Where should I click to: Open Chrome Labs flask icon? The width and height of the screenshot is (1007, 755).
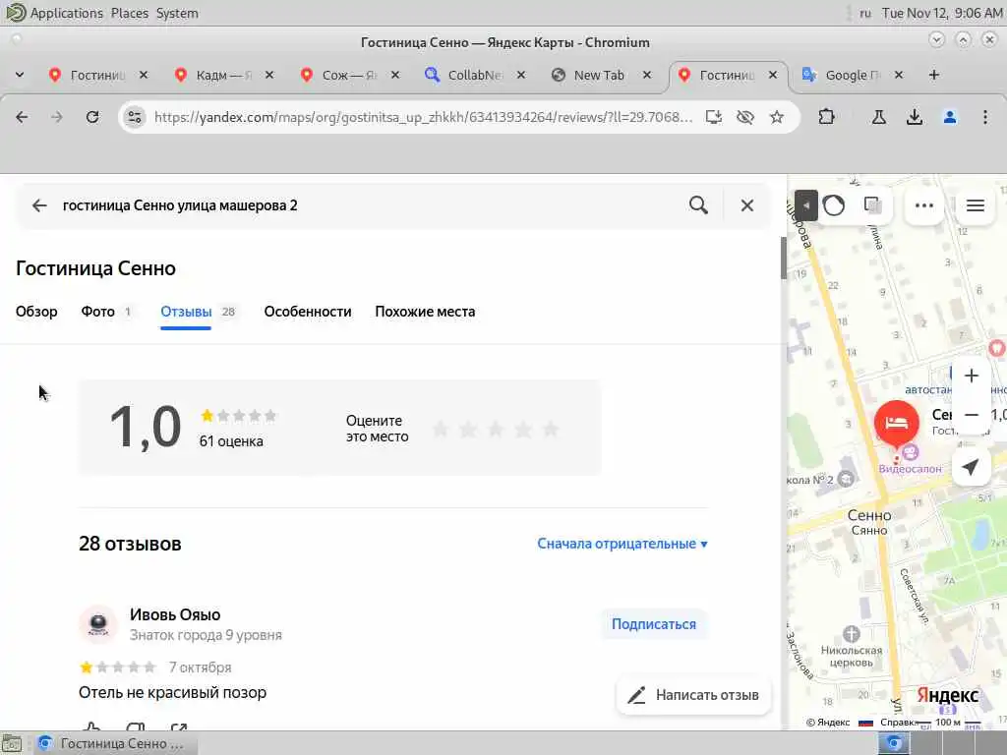point(878,117)
